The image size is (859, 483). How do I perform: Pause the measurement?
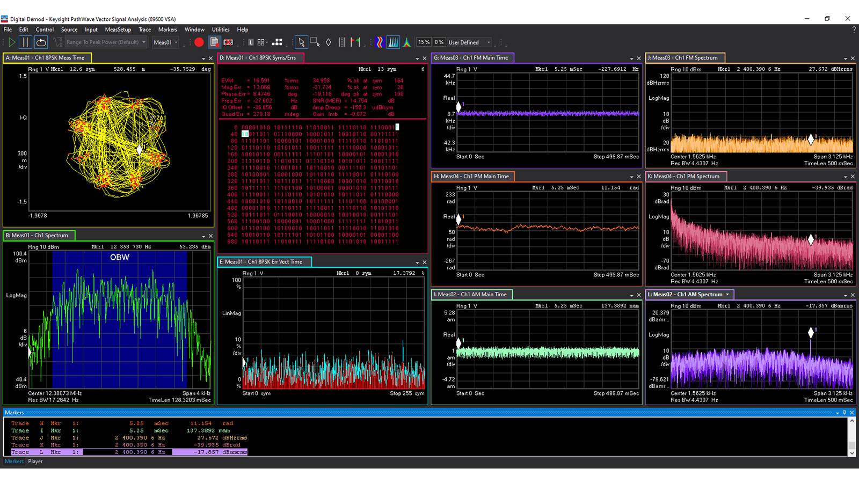point(25,42)
